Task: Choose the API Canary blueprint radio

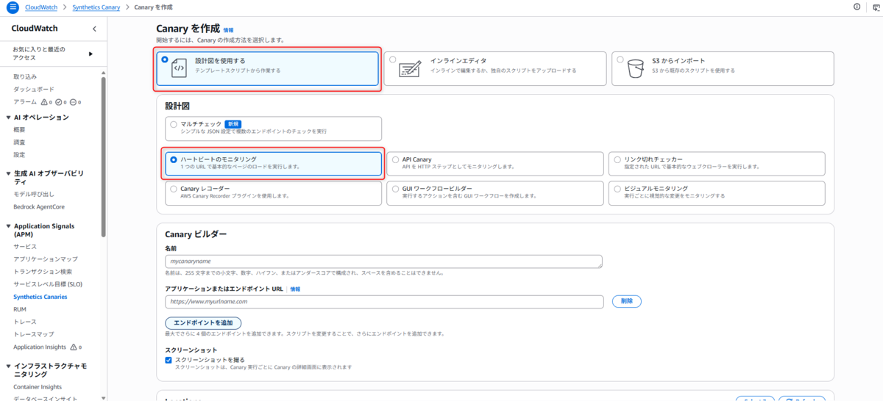Action: 395,159
